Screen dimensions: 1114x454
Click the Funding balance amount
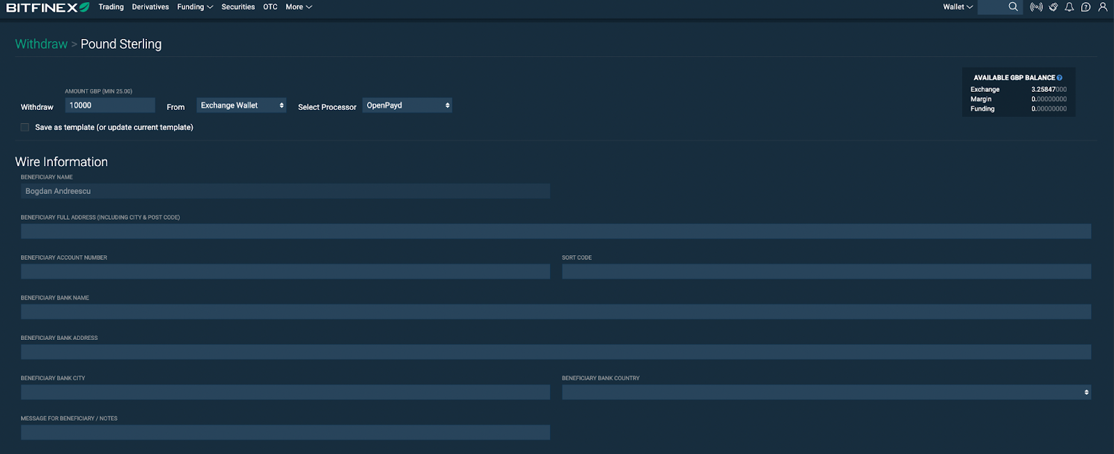(1049, 109)
